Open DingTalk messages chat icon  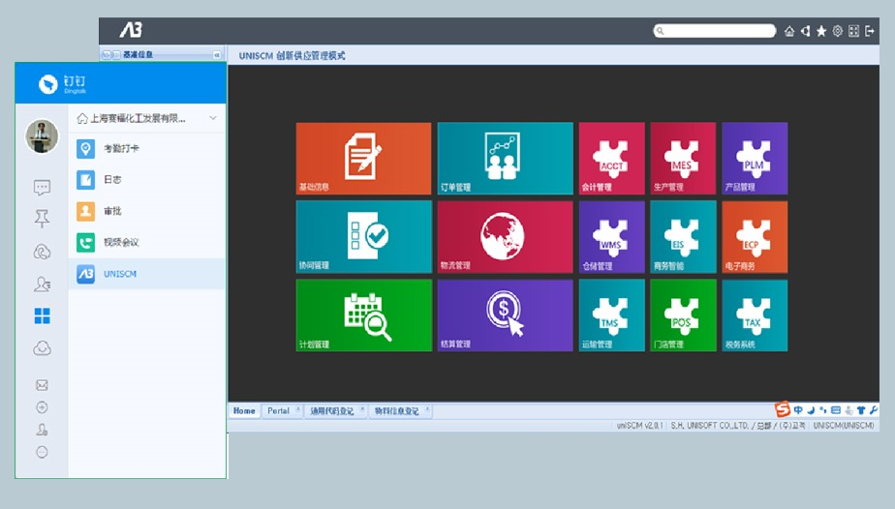(x=42, y=188)
